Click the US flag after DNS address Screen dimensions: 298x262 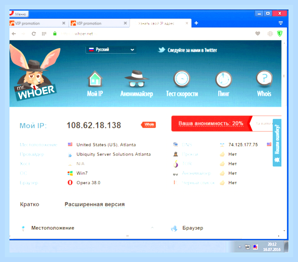pos(269,144)
